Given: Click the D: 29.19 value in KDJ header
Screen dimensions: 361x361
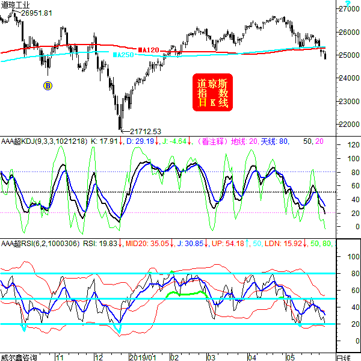Looking at the screenshot, I should (x=140, y=141).
